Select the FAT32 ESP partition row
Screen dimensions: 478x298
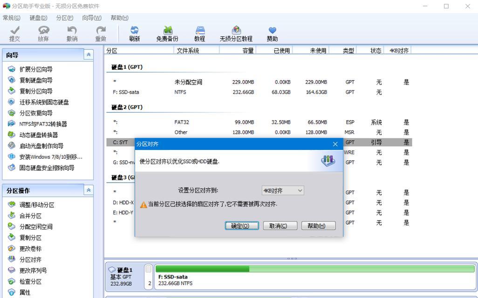point(259,122)
